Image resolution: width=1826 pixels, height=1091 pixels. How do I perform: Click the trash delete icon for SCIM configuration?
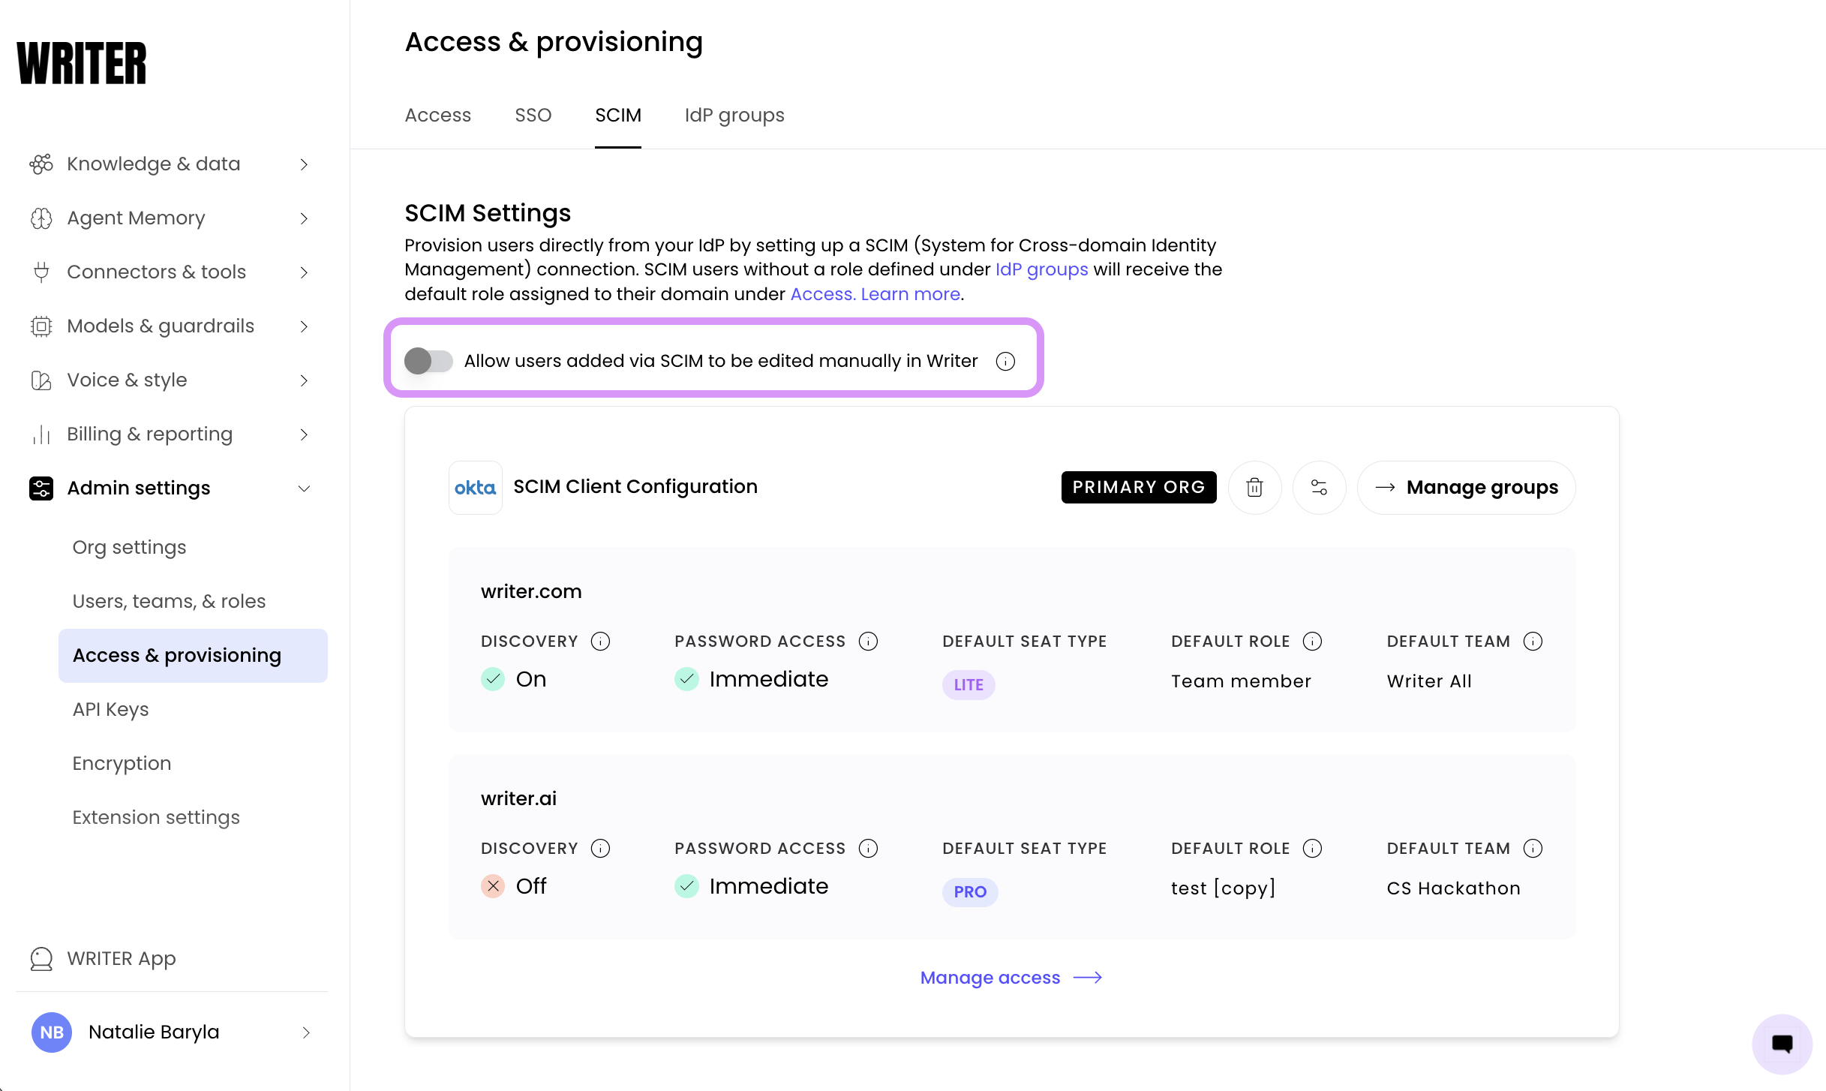(1254, 488)
